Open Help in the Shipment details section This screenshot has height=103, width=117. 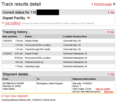point(112,74)
